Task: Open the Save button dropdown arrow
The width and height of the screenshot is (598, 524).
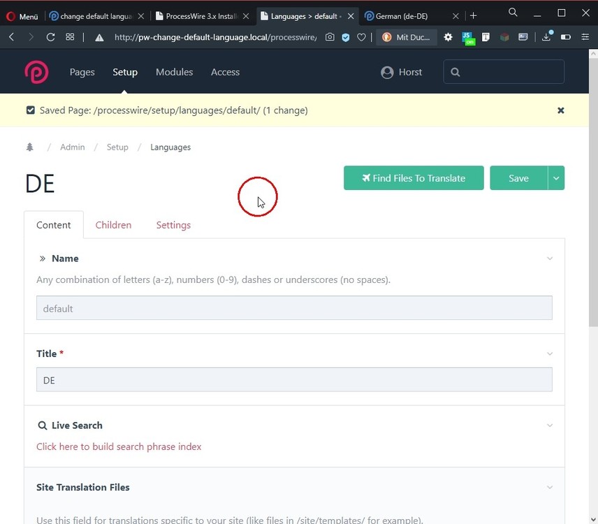Action: (556, 178)
